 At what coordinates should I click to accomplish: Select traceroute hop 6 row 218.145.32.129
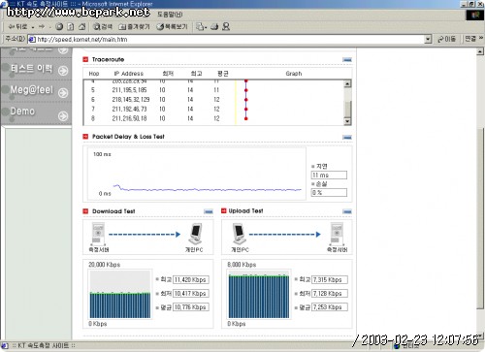point(213,100)
